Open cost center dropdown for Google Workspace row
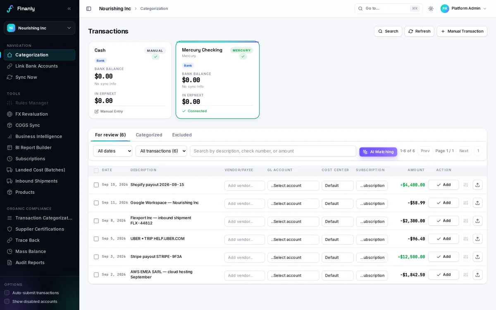 338,204
